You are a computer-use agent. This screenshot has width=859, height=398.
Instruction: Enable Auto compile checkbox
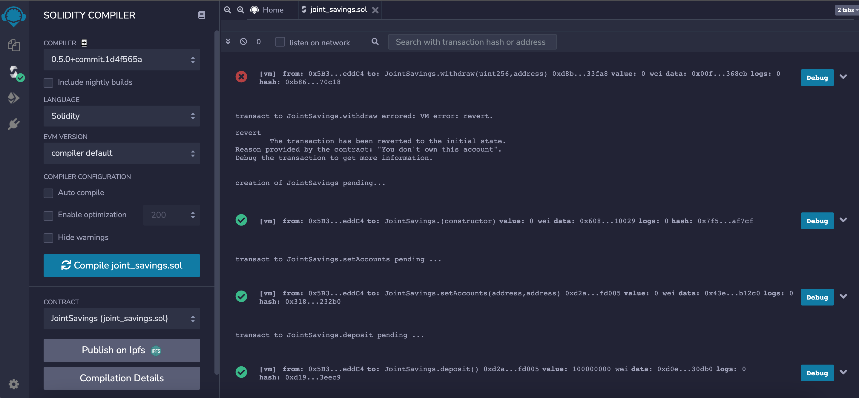[48, 193]
